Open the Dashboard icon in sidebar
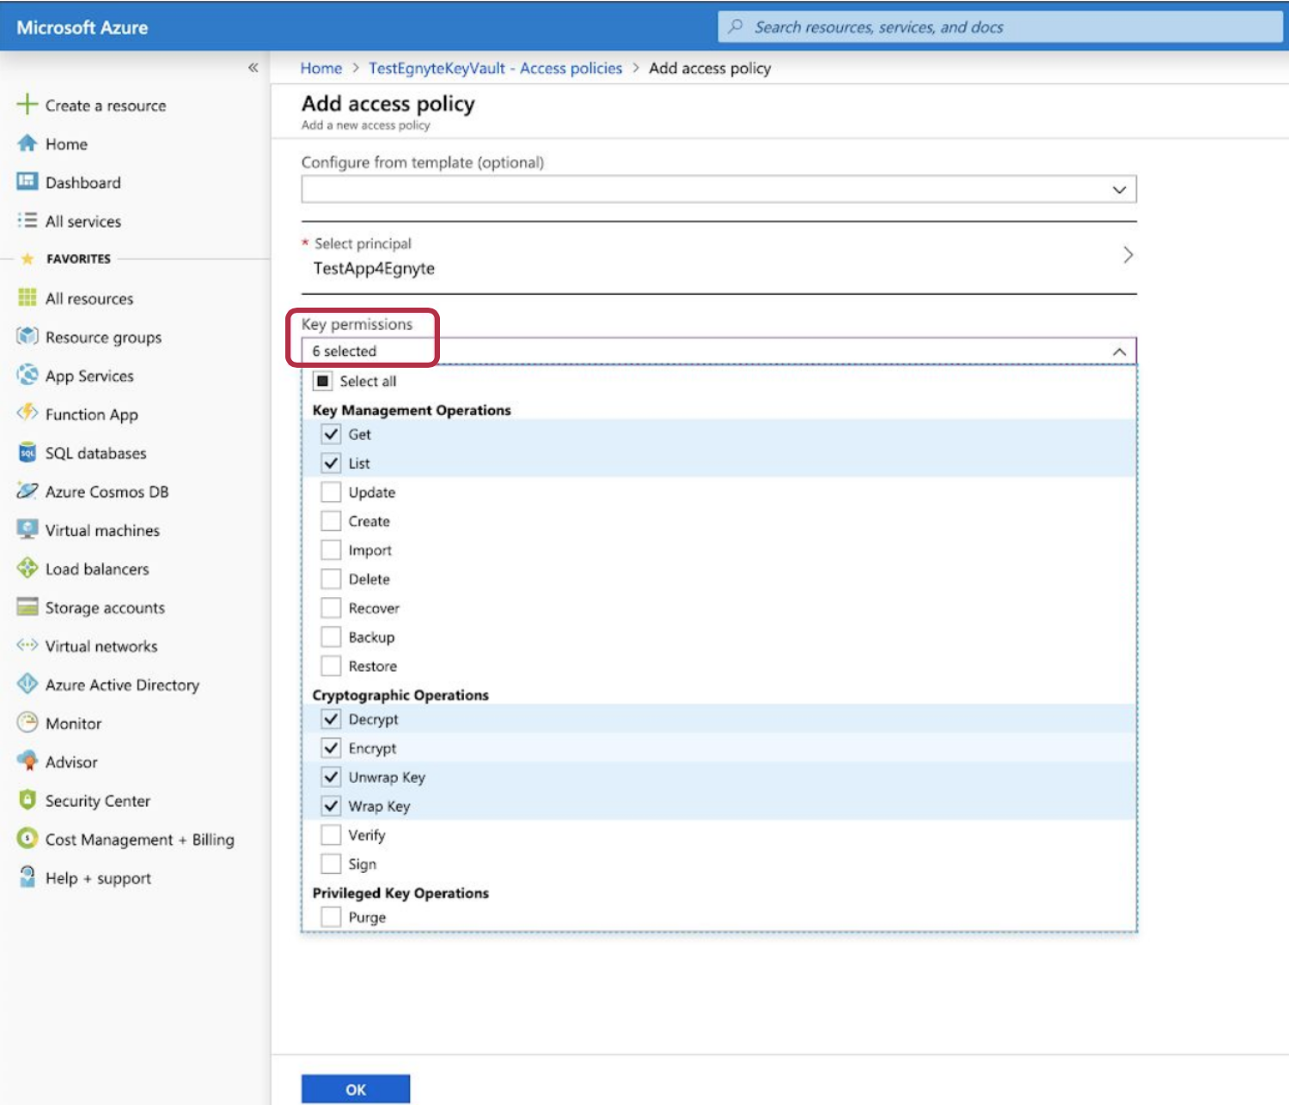The height and width of the screenshot is (1105, 1289). tap(27, 181)
